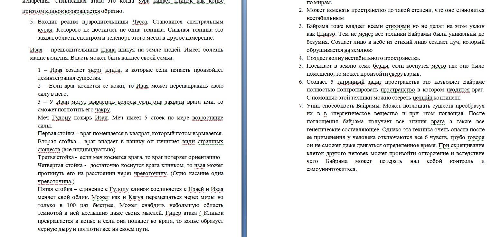The image size is (501, 237).
Task: Click the blue gap between the two pages
Action: (x=244, y=118)
